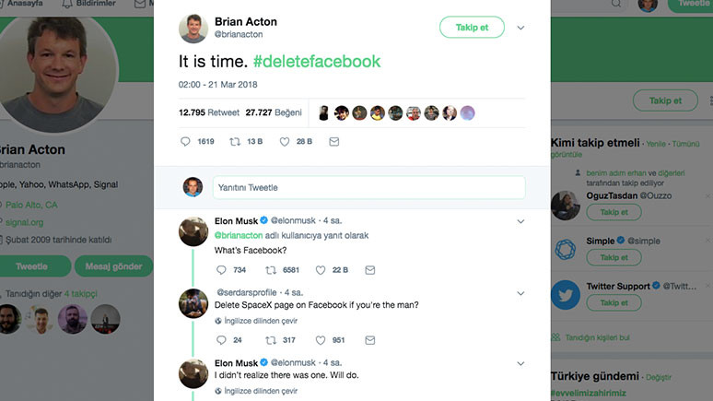713x401 pixels.
Task: Translate serdarsprofile tweet from English
Action: pos(260,321)
